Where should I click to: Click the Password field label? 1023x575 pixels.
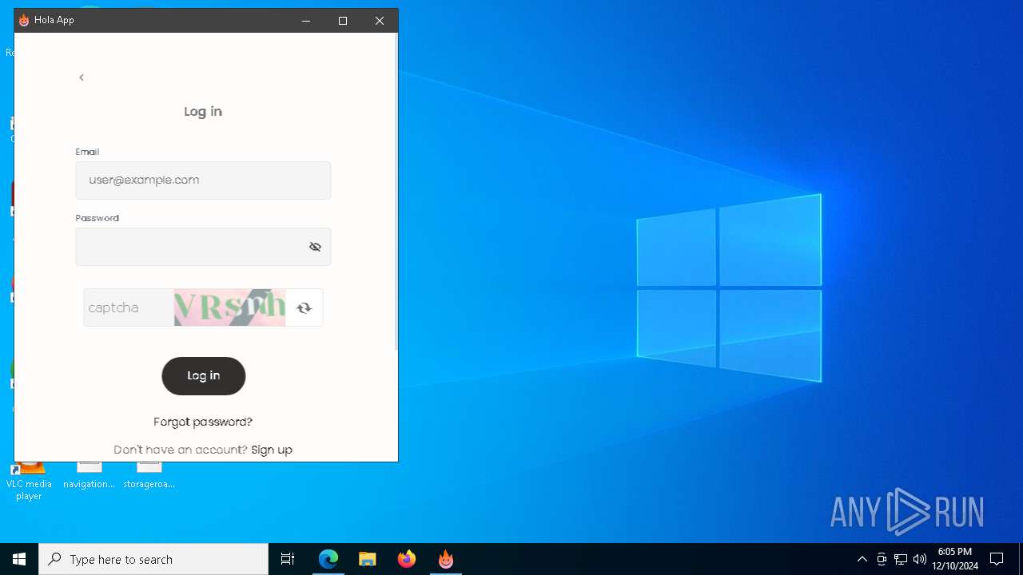point(97,218)
